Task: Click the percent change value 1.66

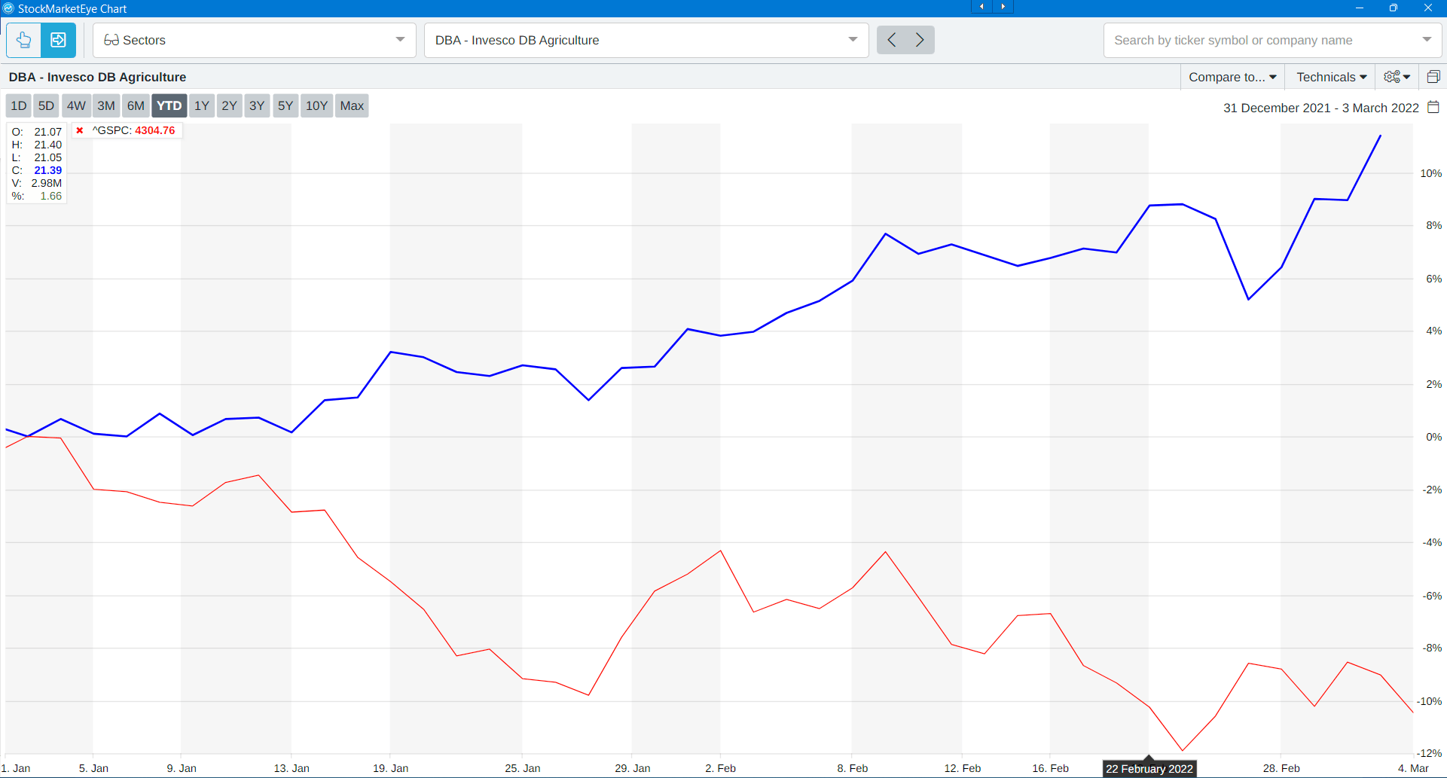Action: [50, 196]
